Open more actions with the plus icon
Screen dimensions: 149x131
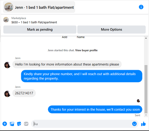point(5,124)
